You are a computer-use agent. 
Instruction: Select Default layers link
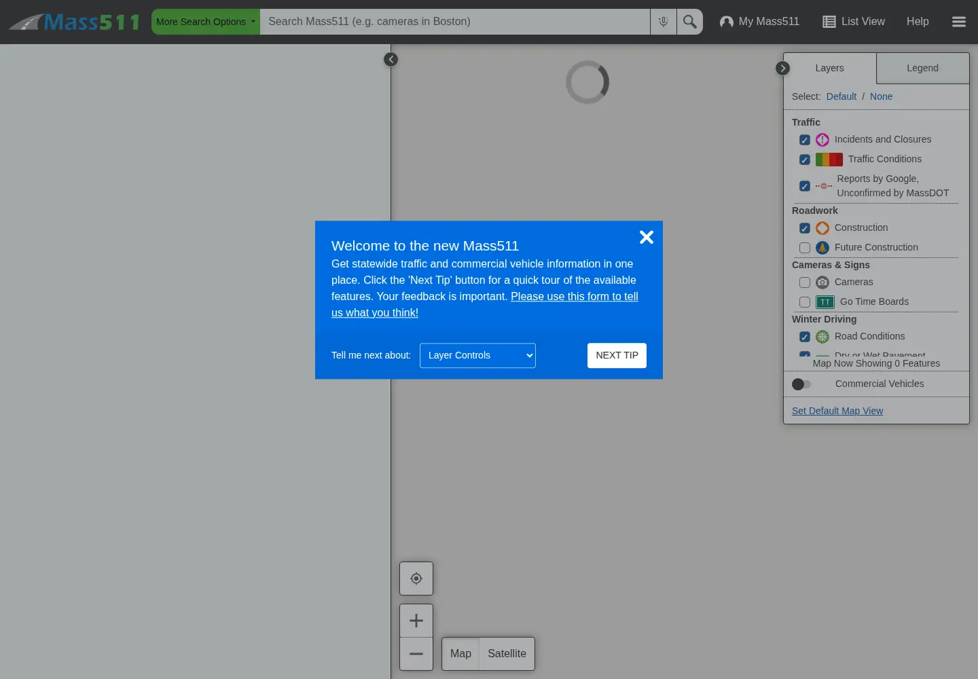click(x=841, y=96)
